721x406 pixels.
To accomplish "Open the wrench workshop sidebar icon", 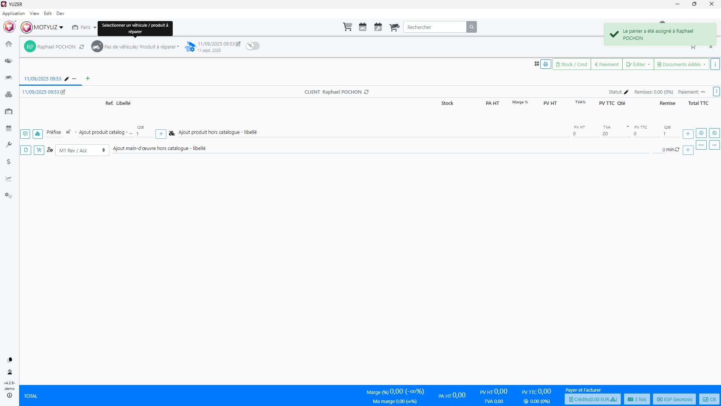I will coord(9,145).
